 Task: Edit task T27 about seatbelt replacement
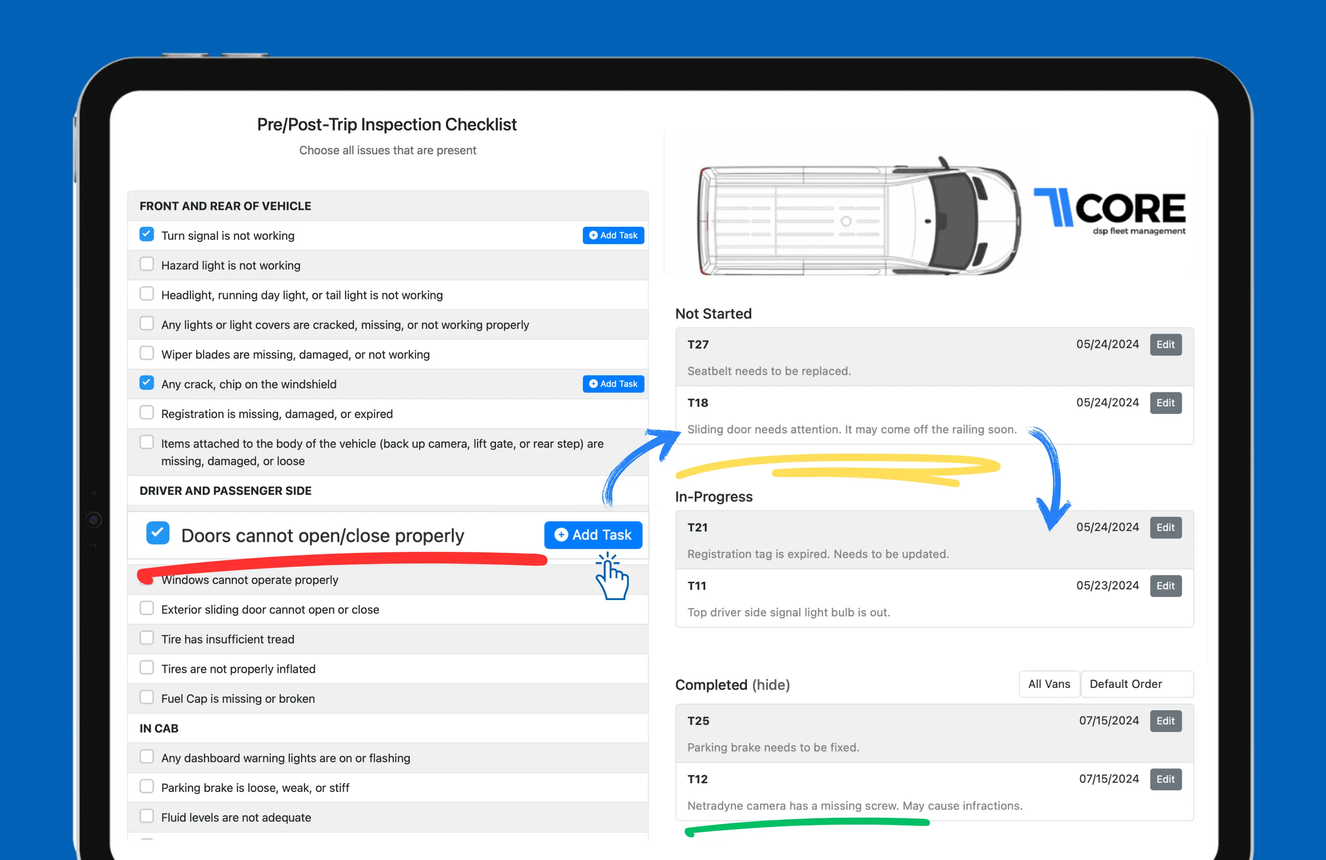click(1166, 345)
